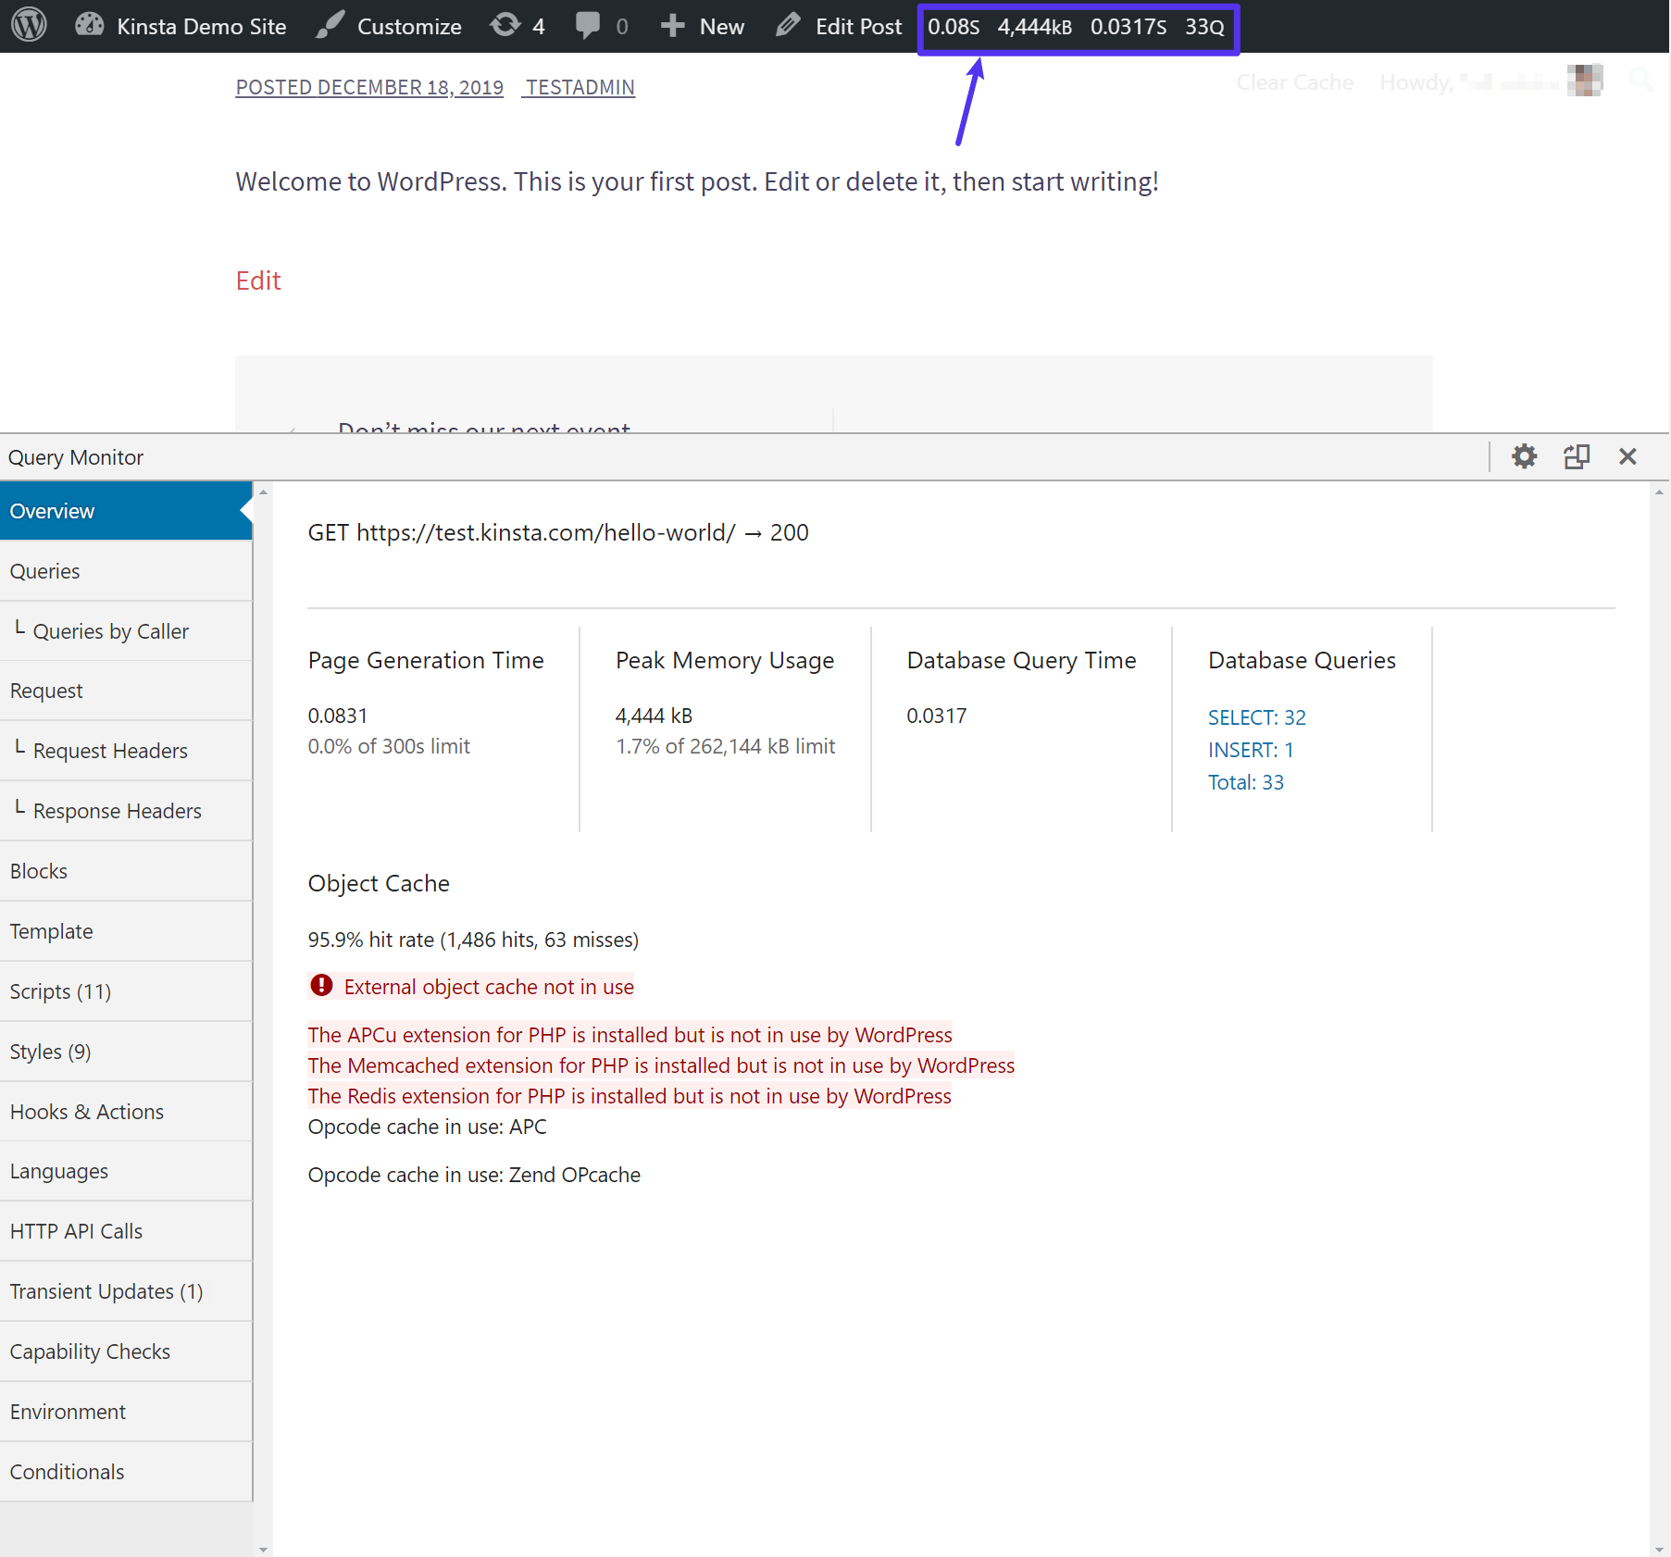Open the WordPress logo menu

(27, 25)
